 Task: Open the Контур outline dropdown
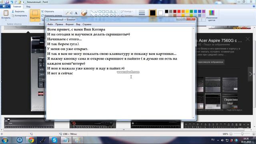pos(127,12)
